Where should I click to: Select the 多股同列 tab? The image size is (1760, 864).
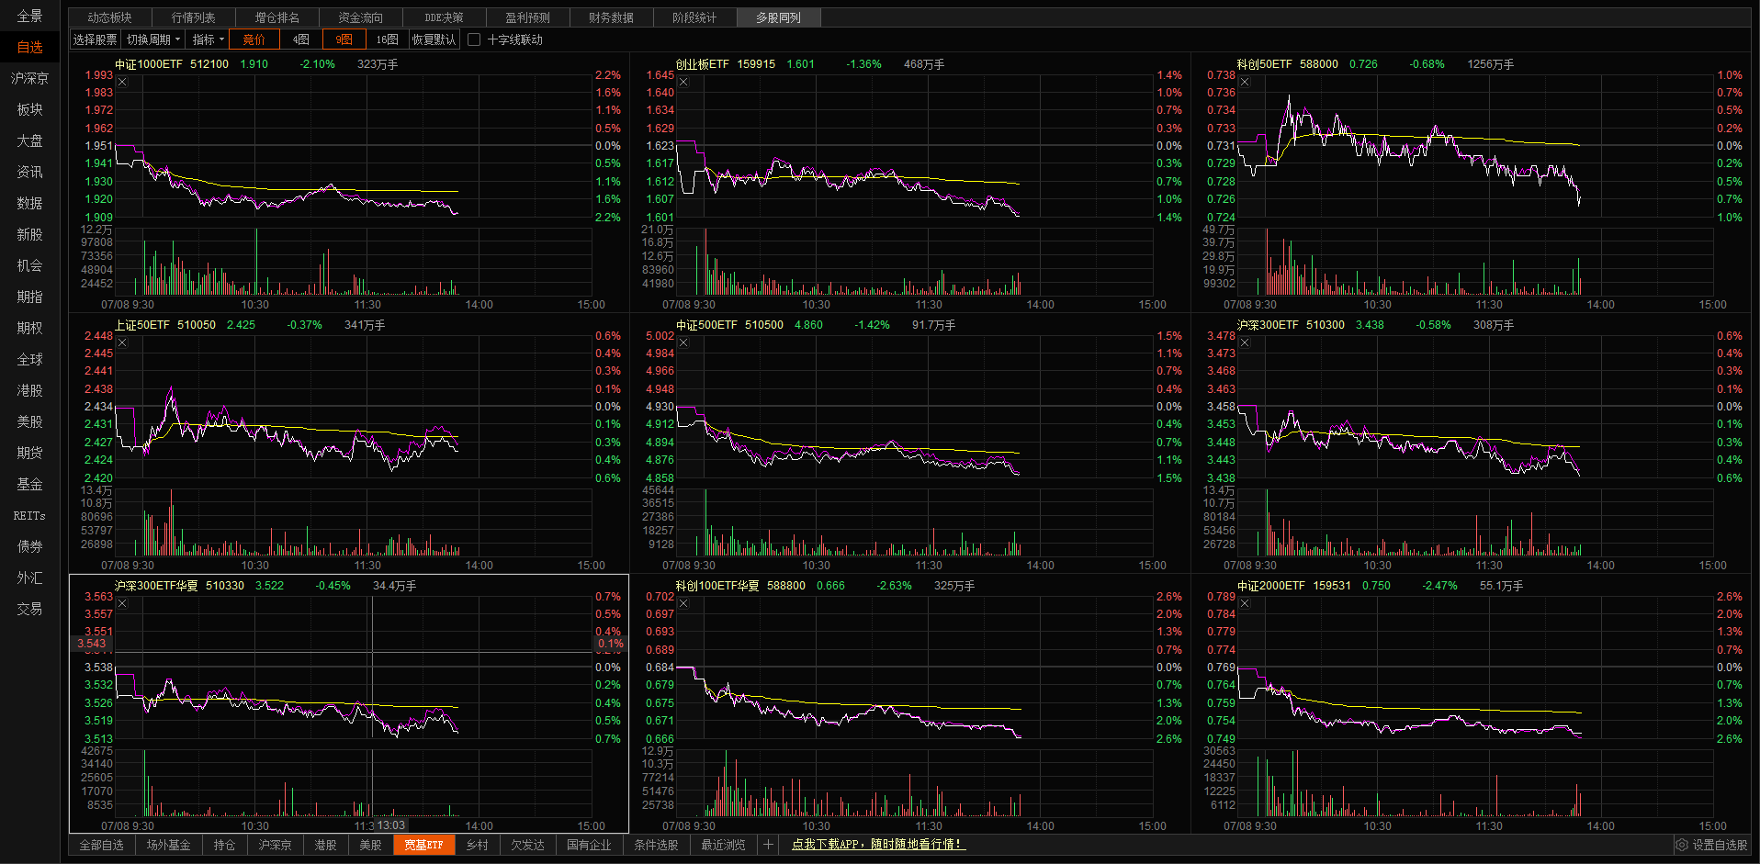pos(779,17)
